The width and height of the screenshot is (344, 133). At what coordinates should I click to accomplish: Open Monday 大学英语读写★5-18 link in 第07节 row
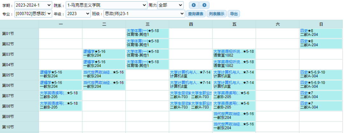pos(53,93)
